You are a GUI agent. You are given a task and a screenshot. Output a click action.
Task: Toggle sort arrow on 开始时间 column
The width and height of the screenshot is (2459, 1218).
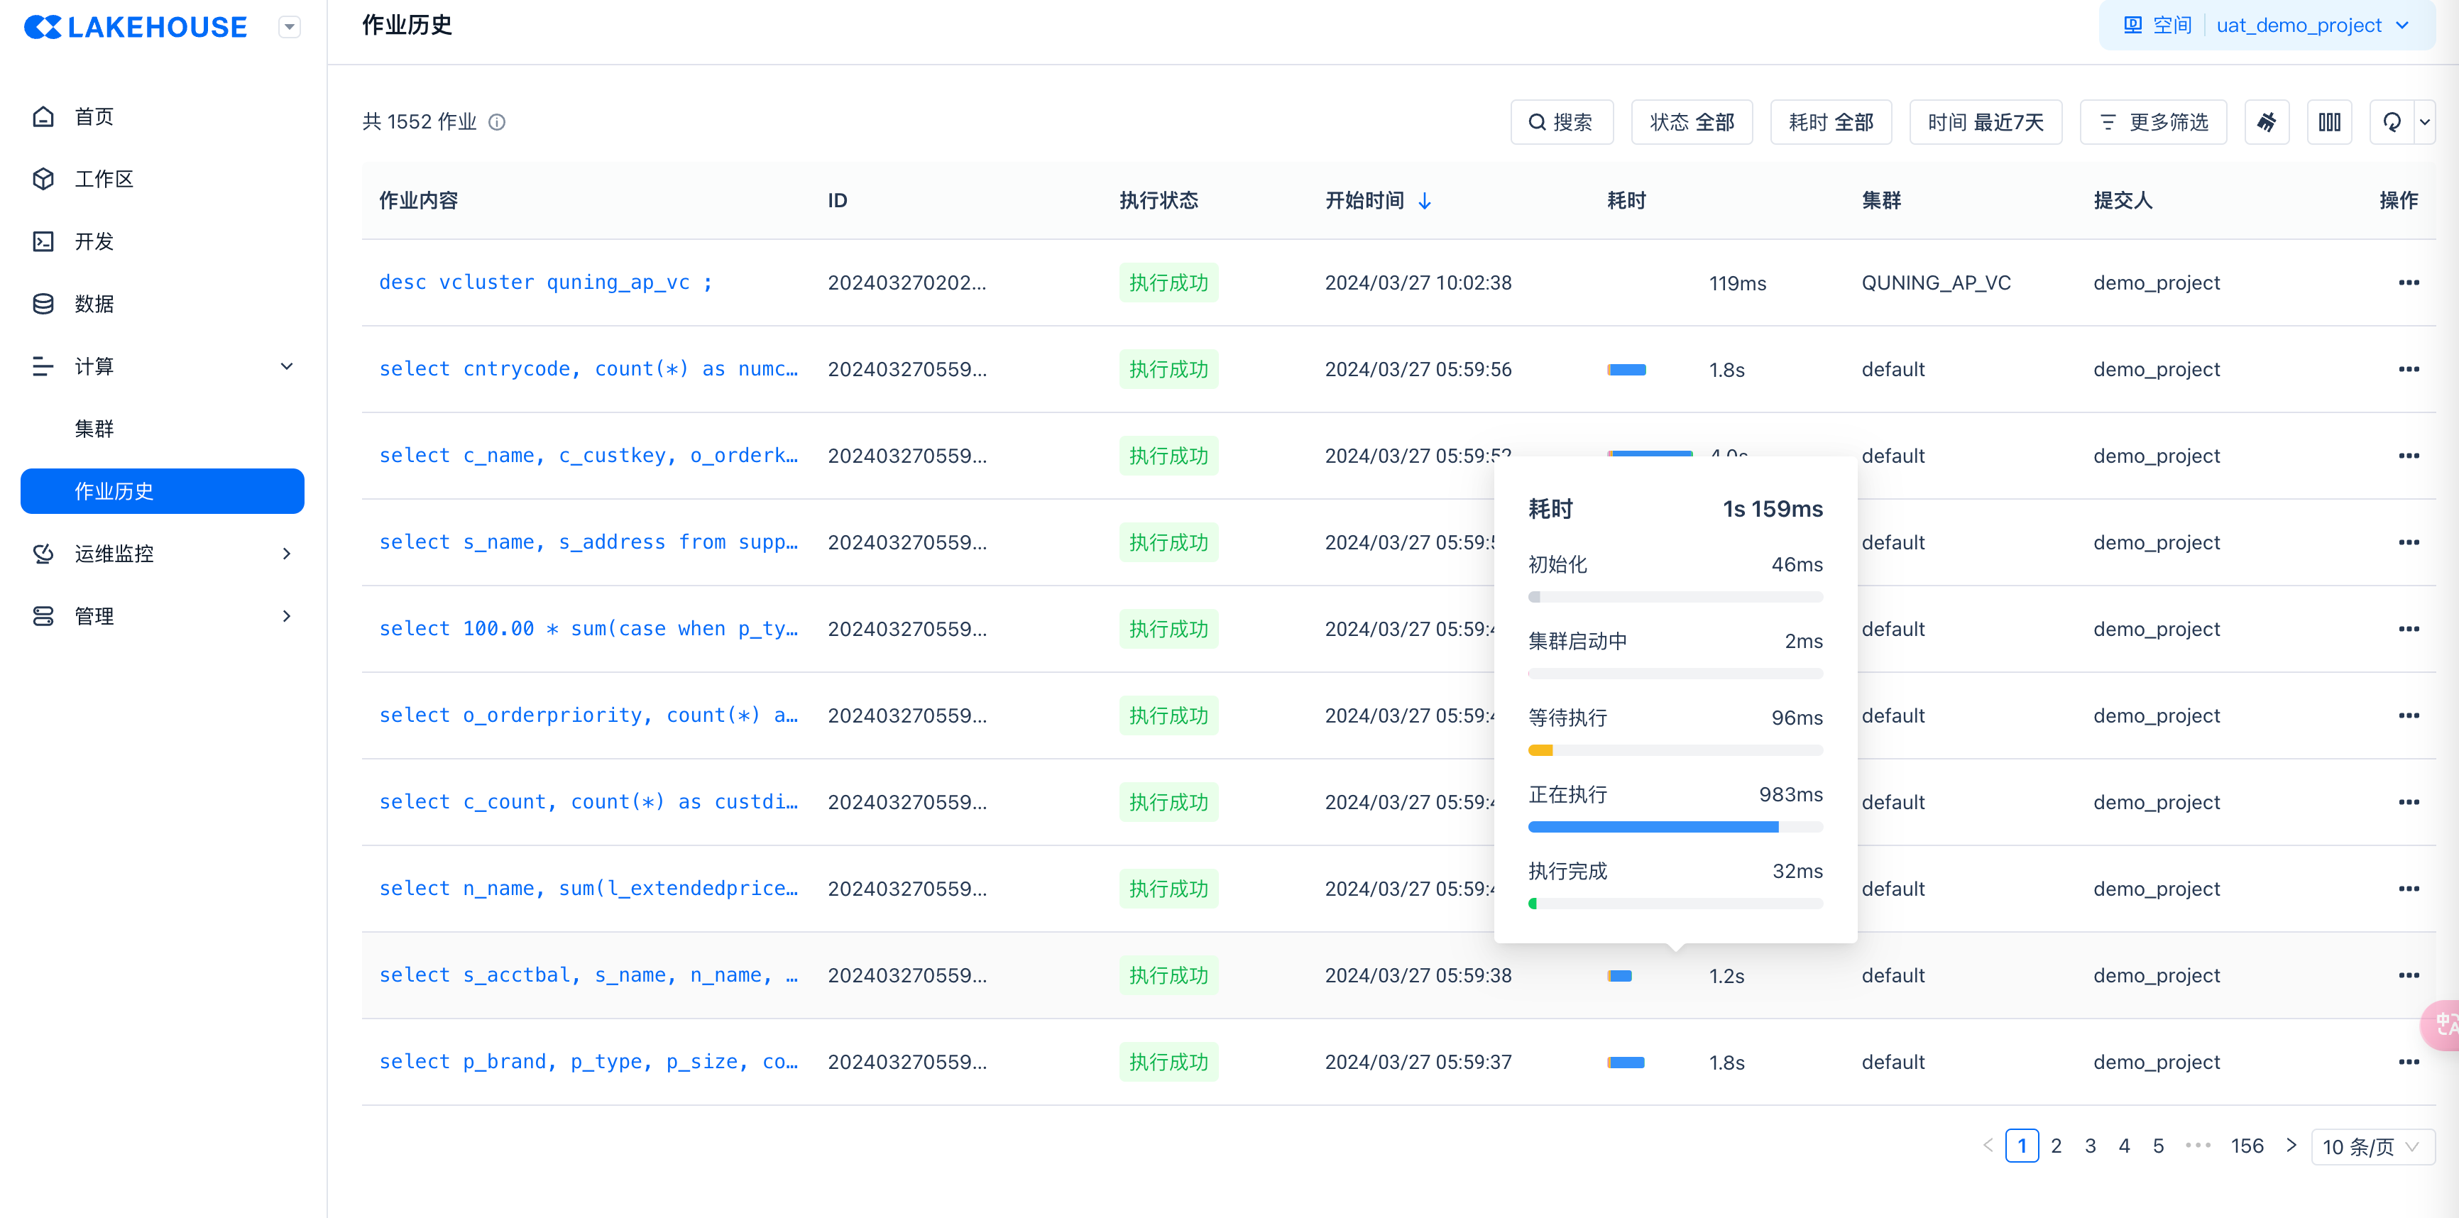pos(1425,200)
